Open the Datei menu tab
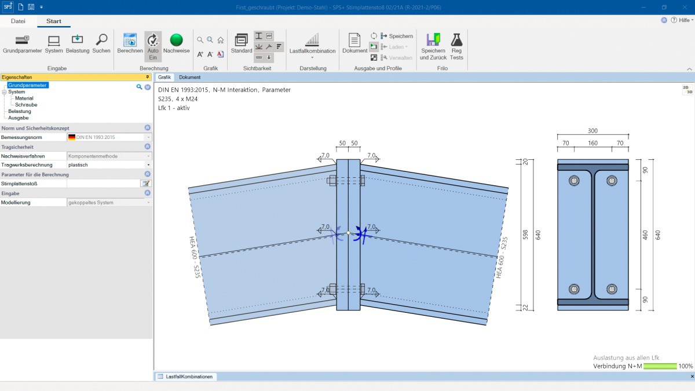Screen dimensions: 695x391 click(18, 21)
